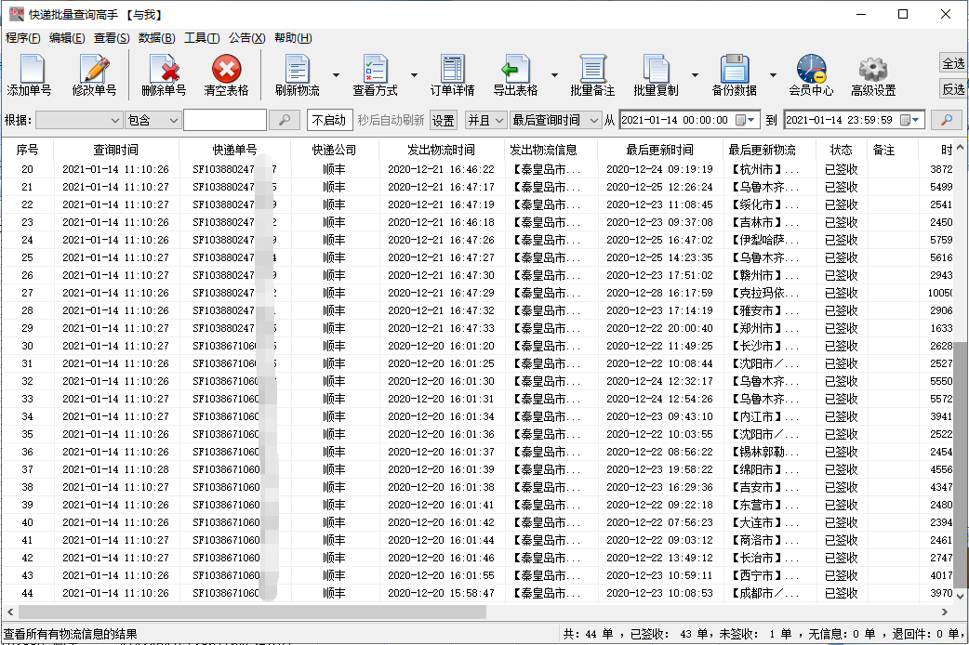Clear the table using 清空表格

coord(224,74)
